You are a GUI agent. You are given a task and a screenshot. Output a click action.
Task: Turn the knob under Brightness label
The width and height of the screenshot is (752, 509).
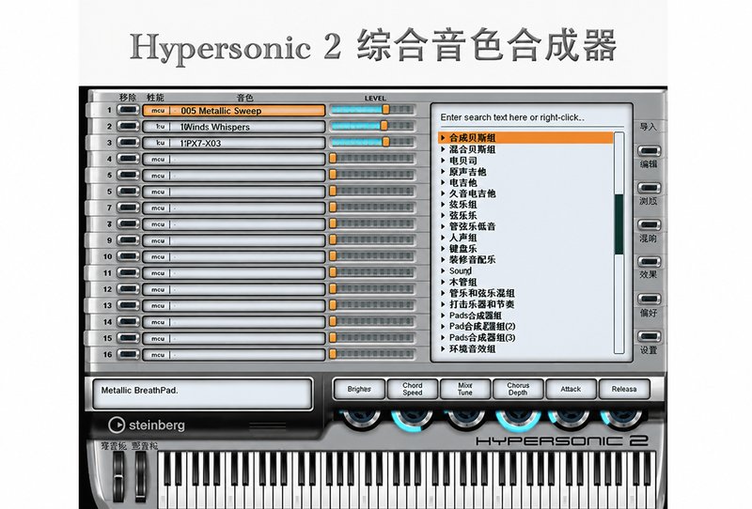360,418
